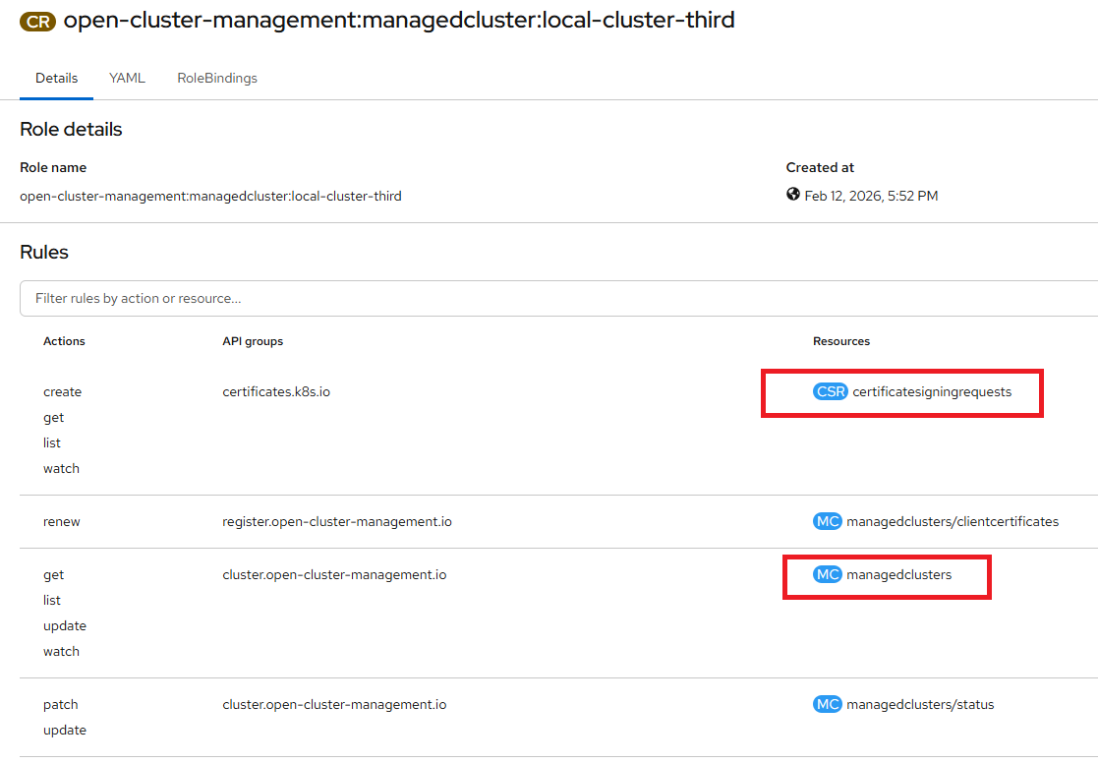Click MC badge next to plain managedclusters
The width and height of the screenshot is (1098, 764).
pyautogui.click(x=828, y=575)
